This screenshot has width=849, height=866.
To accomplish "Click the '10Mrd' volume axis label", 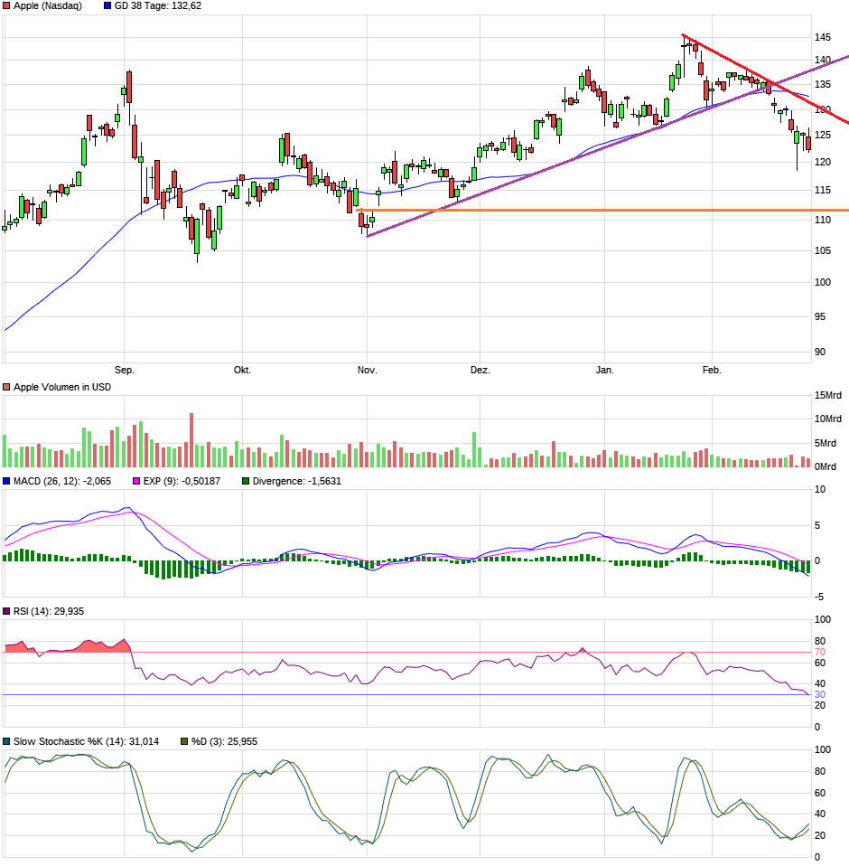I will pyautogui.click(x=828, y=419).
